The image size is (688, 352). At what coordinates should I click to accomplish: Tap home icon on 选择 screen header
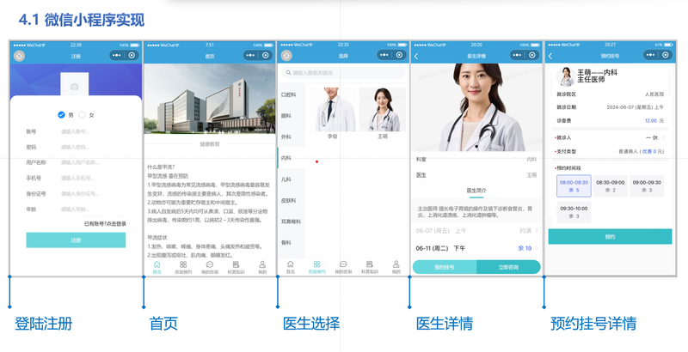[286, 56]
